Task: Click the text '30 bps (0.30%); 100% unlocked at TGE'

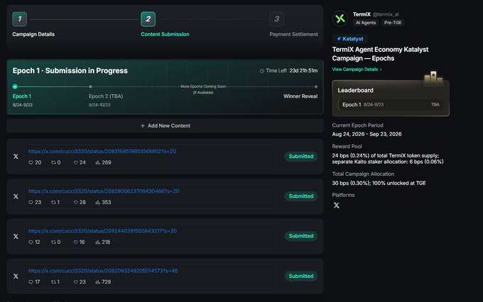Action: [x=379, y=183]
